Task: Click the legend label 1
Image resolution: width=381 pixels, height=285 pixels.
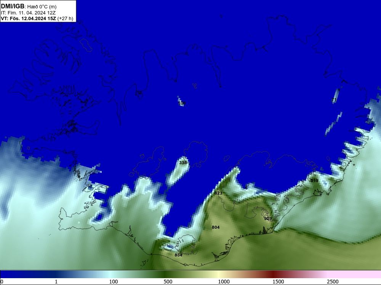Action: [56, 282]
